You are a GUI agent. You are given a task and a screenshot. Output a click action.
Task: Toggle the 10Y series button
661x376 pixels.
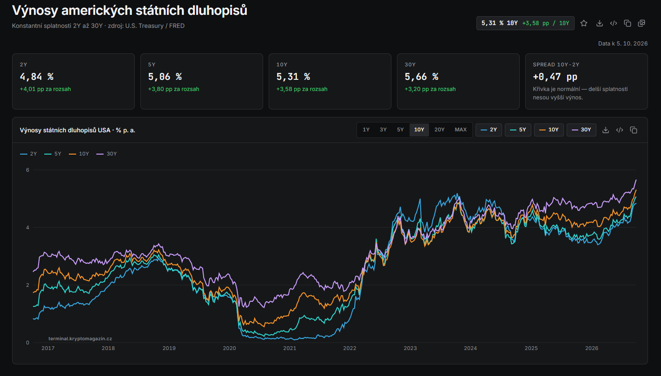pyautogui.click(x=549, y=130)
